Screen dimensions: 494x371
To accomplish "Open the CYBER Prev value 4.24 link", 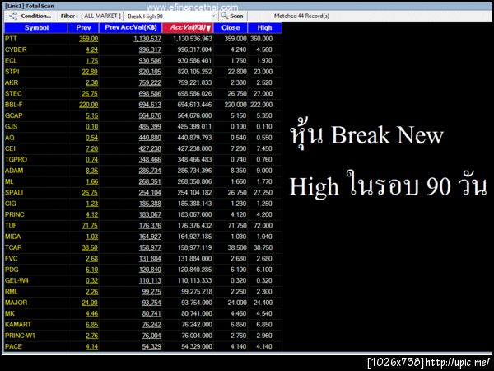I will pyautogui.click(x=91, y=49).
